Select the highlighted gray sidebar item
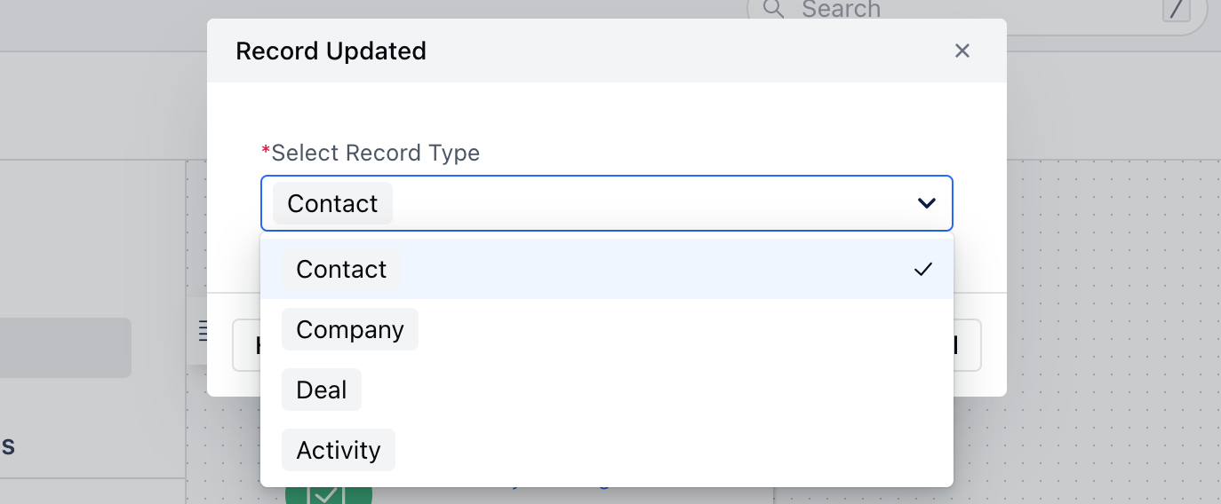 [66, 348]
